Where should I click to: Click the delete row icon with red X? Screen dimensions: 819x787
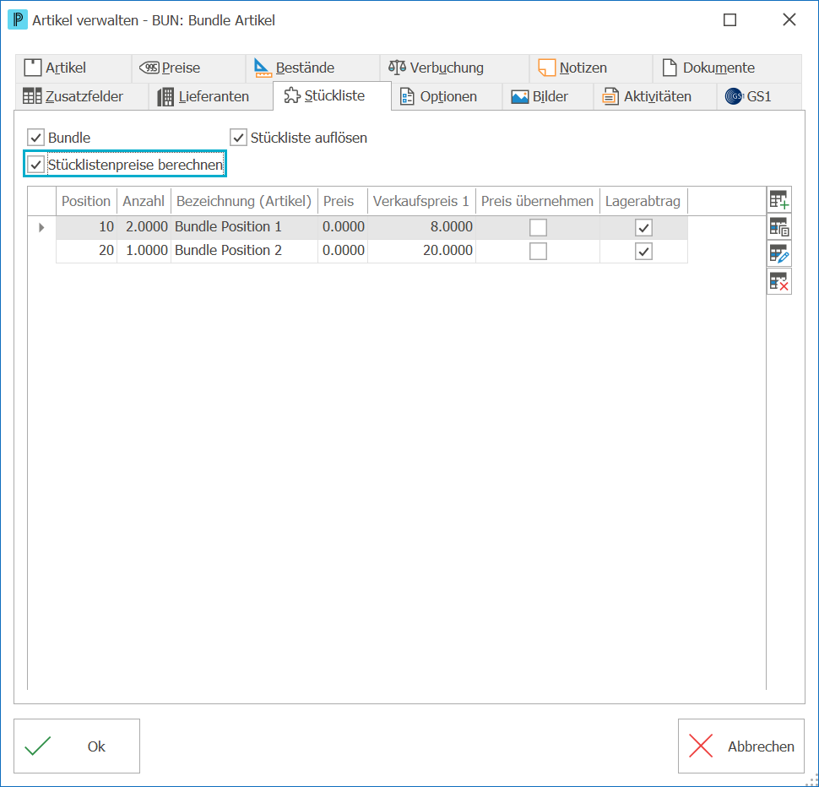[778, 281]
